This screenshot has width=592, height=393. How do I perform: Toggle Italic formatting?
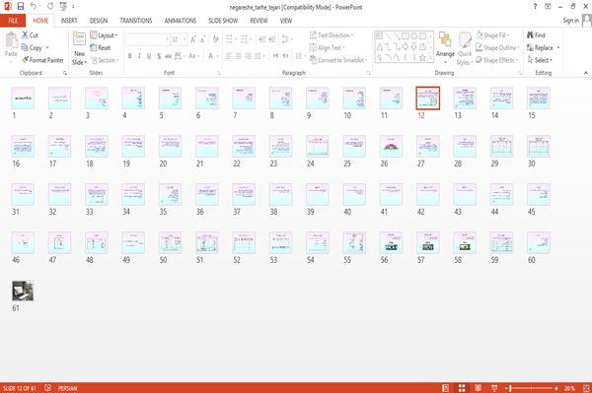pos(139,56)
